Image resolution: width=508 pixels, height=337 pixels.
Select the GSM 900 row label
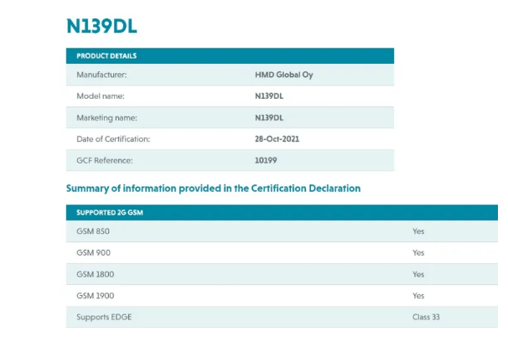93,253
